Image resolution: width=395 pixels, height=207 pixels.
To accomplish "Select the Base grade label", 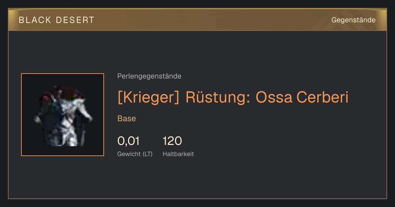I will click(127, 119).
